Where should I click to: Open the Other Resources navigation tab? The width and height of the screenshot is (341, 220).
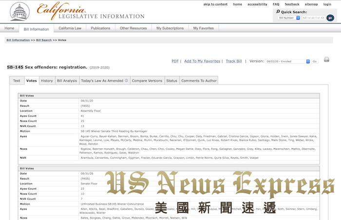(x=133, y=28)
